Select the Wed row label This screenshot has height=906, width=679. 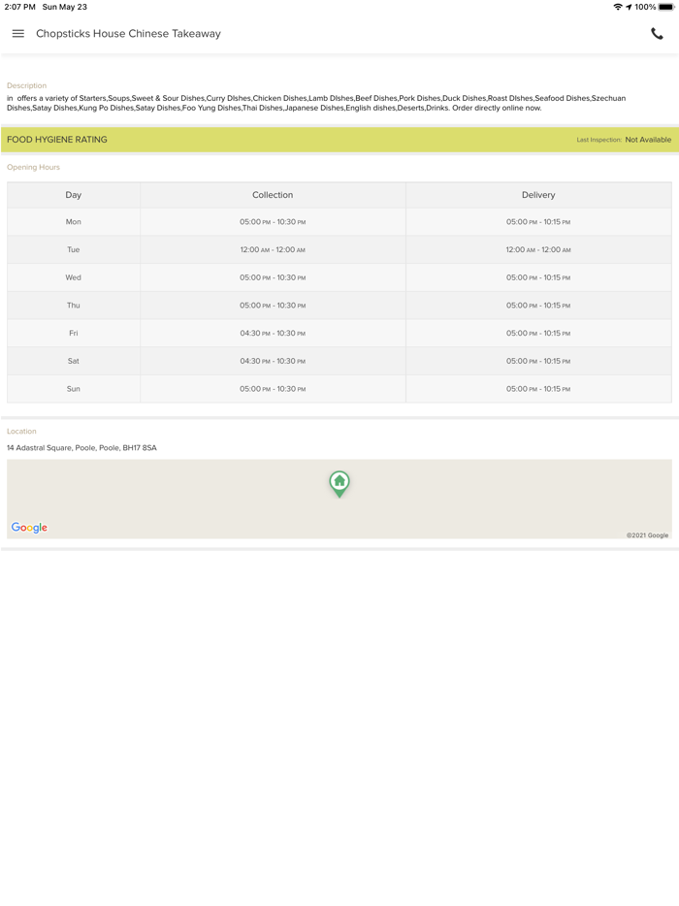74,277
